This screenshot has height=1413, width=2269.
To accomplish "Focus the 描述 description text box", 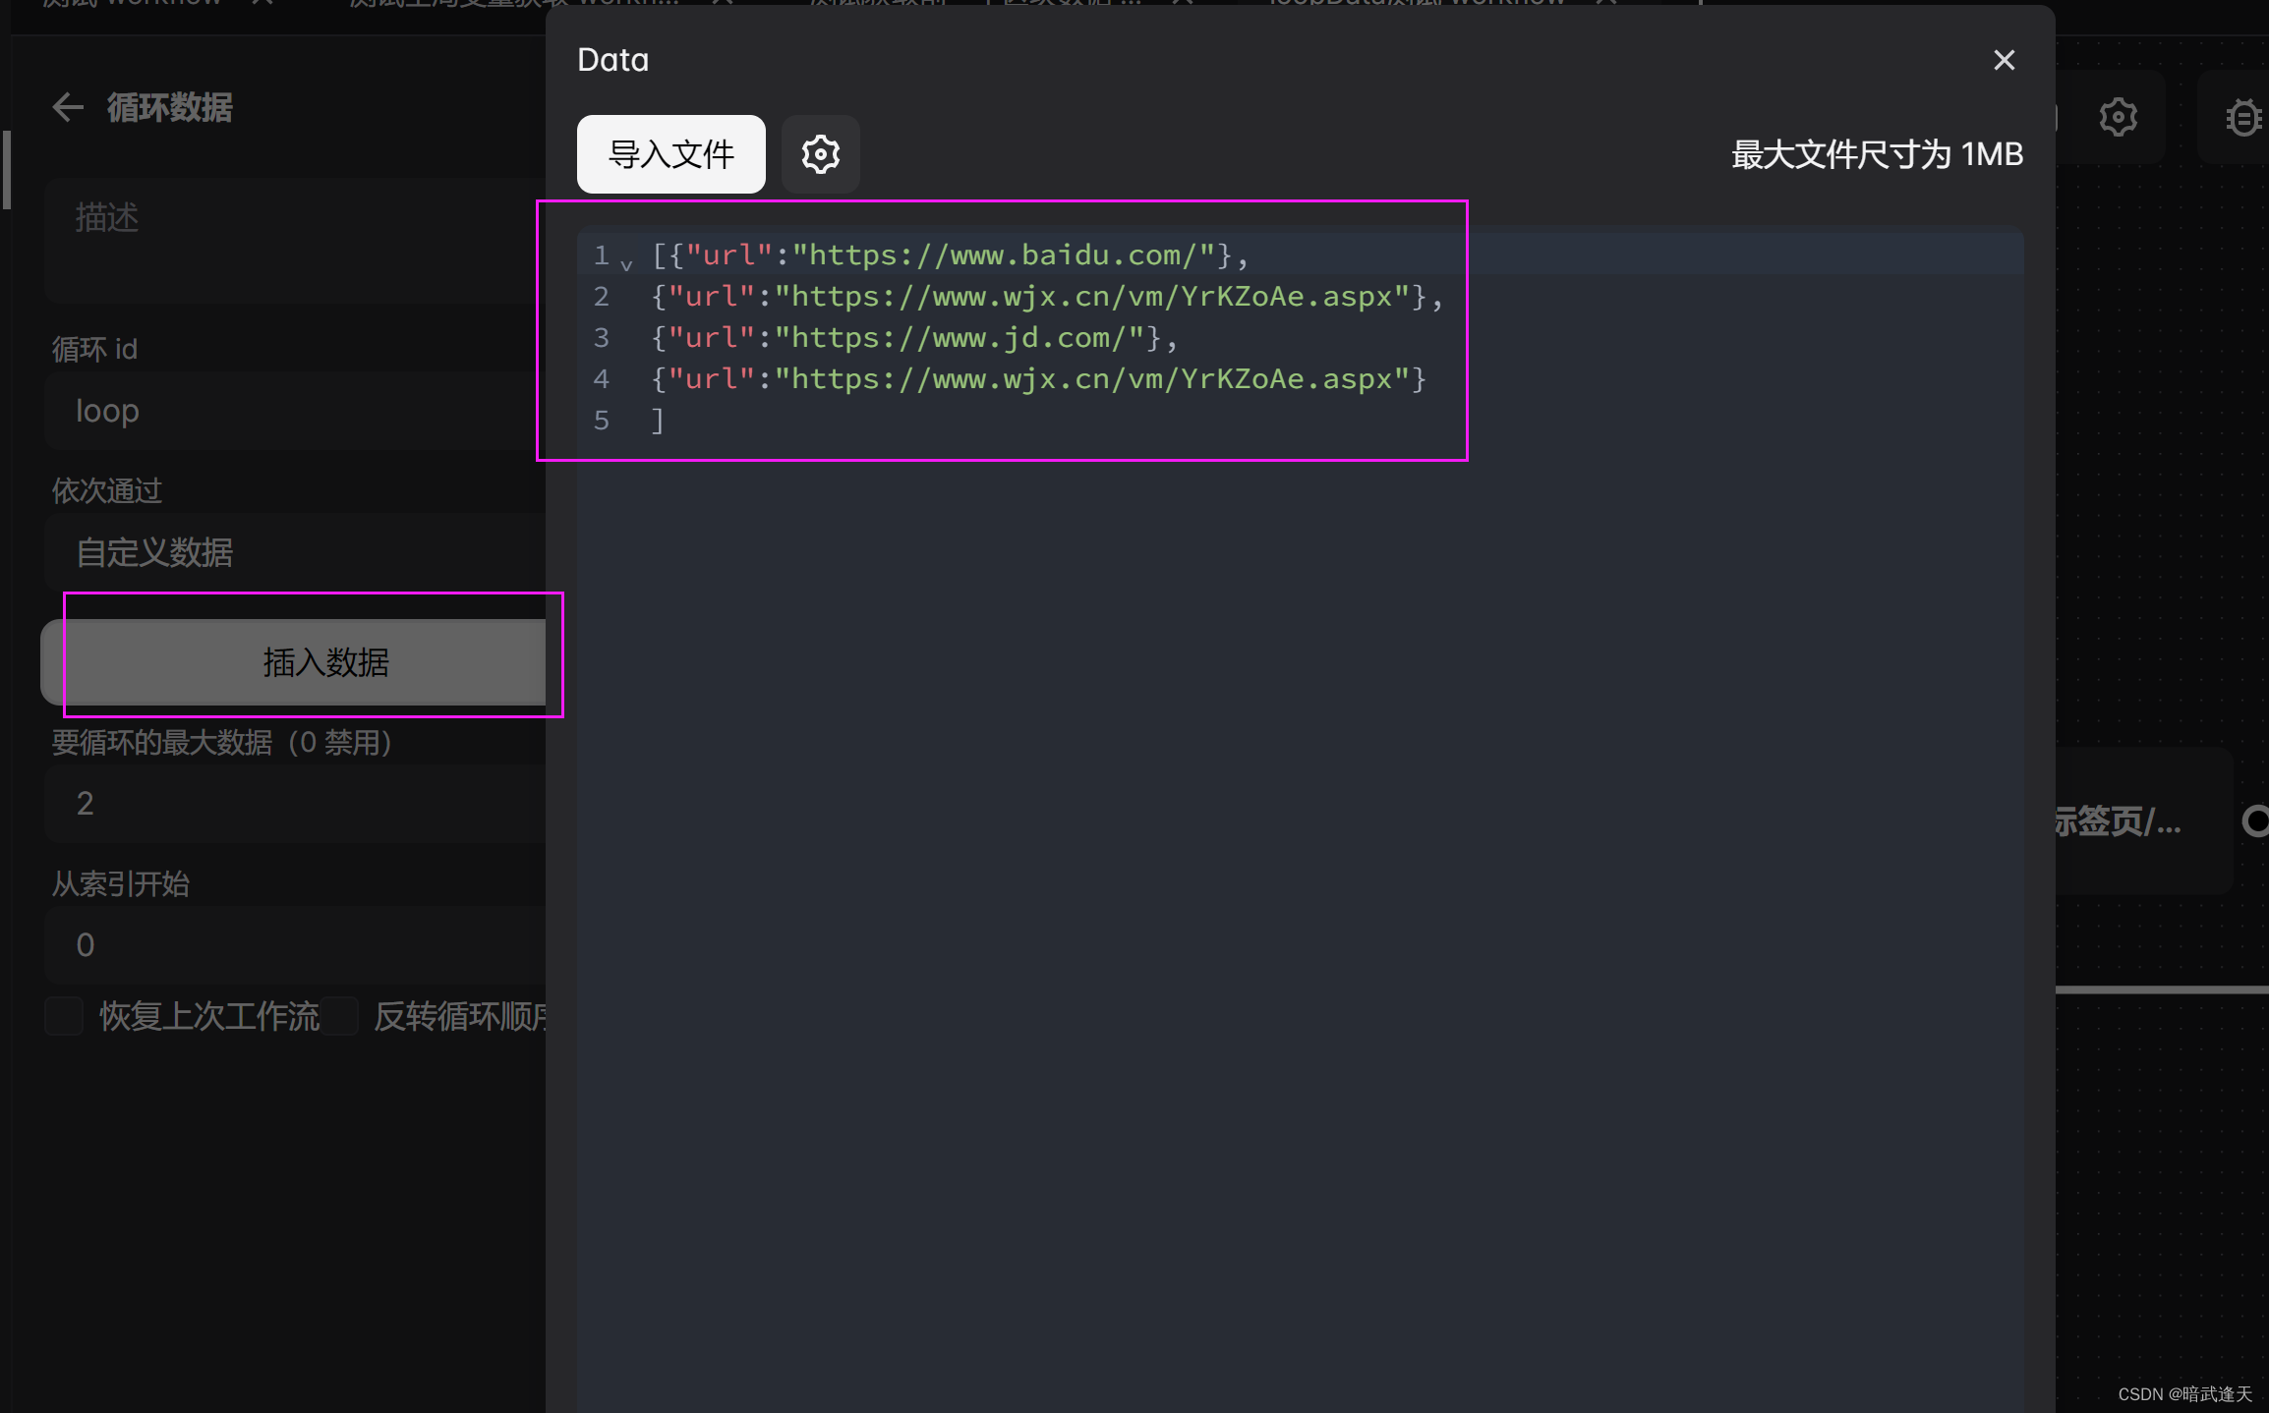I will (295, 239).
